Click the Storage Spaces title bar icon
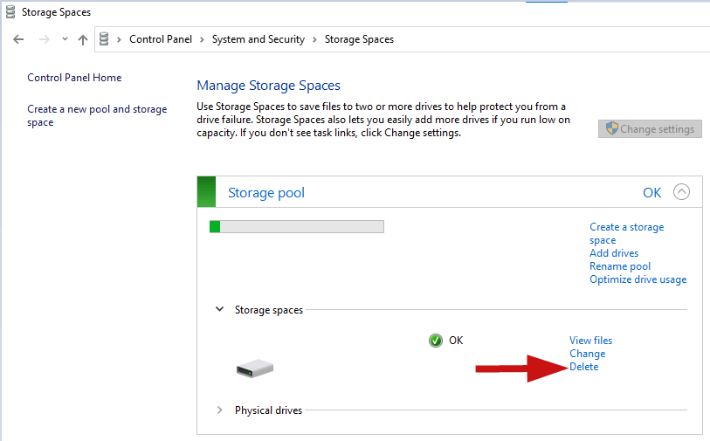 click(x=10, y=11)
